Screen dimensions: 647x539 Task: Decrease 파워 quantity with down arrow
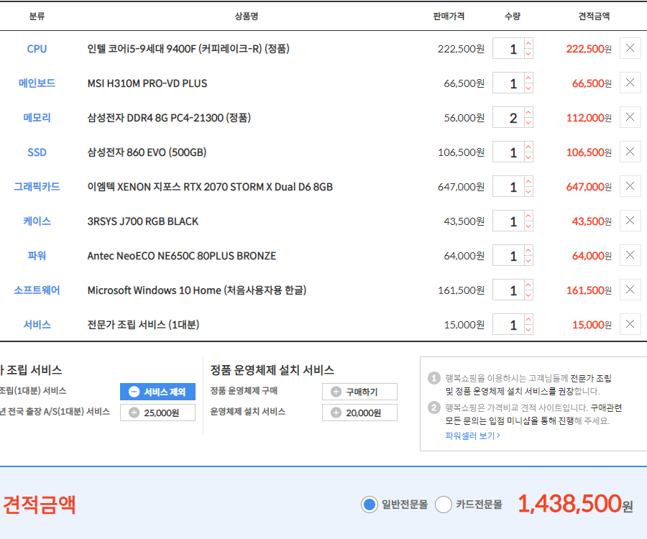[x=528, y=261]
